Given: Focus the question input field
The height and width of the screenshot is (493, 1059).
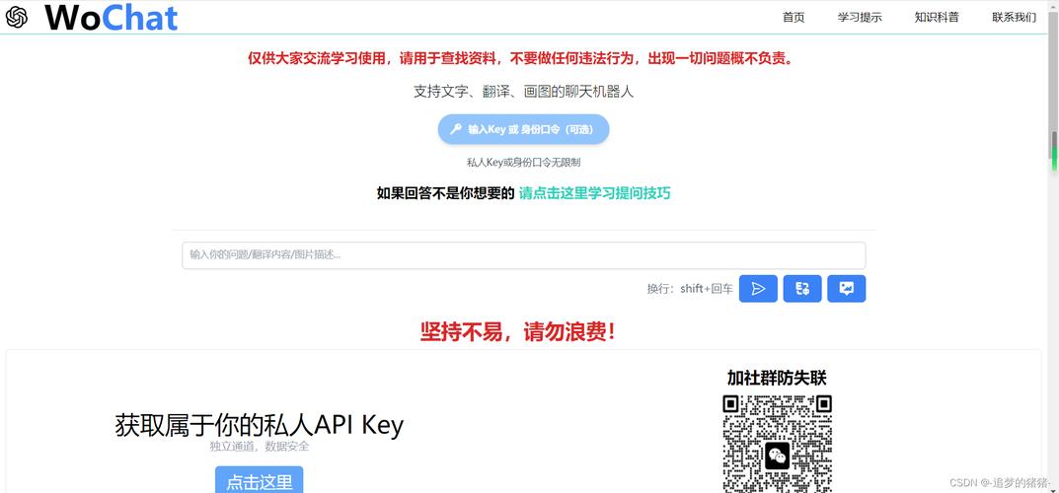Looking at the screenshot, I should 523,255.
